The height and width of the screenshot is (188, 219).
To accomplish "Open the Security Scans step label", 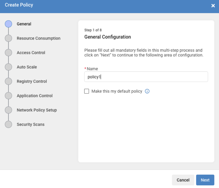I will click(x=31, y=124).
